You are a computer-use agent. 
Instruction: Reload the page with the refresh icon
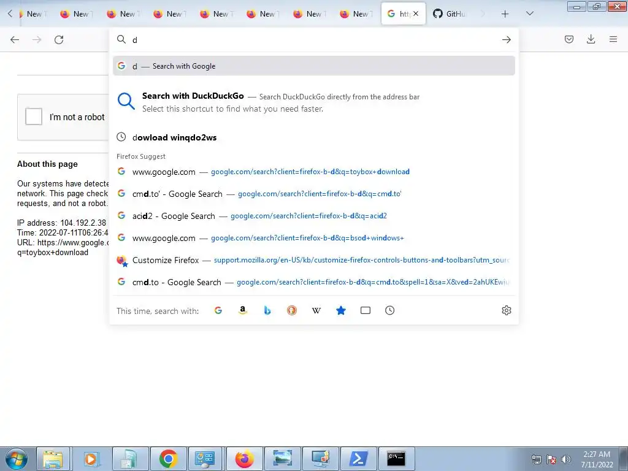pos(59,40)
